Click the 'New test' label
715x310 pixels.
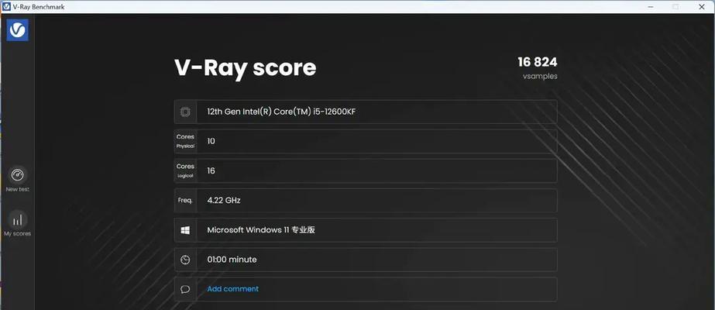(17, 189)
